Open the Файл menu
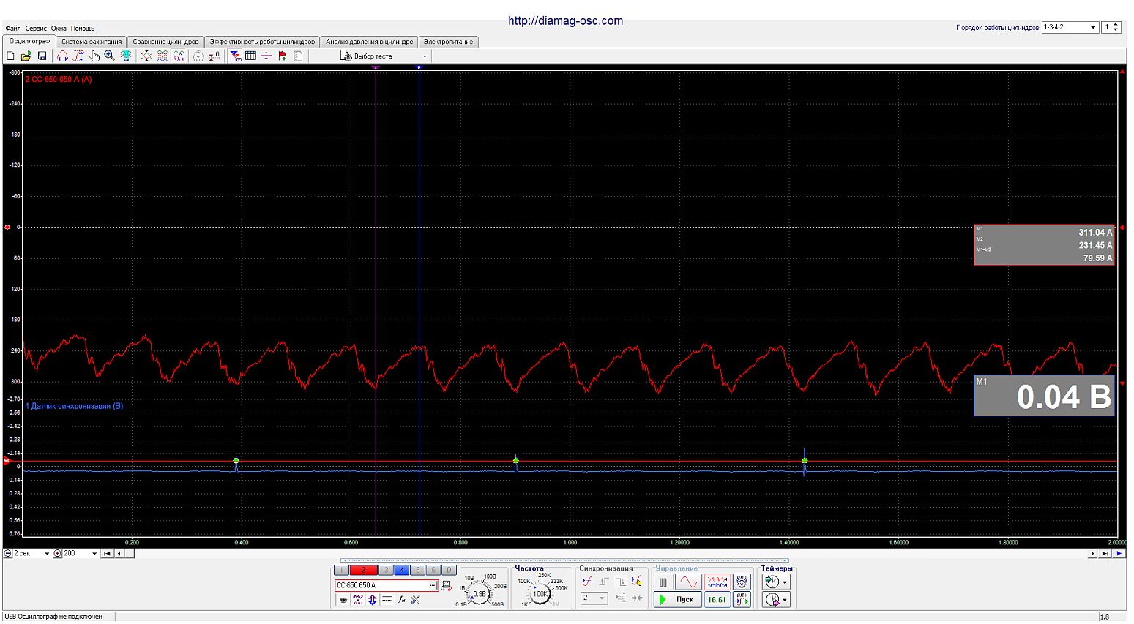The width and height of the screenshot is (1134, 624). (x=12, y=29)
